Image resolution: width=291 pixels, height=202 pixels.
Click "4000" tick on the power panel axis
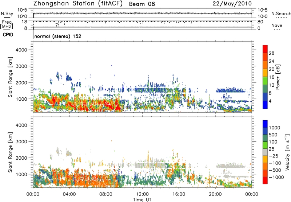point(21,50)
